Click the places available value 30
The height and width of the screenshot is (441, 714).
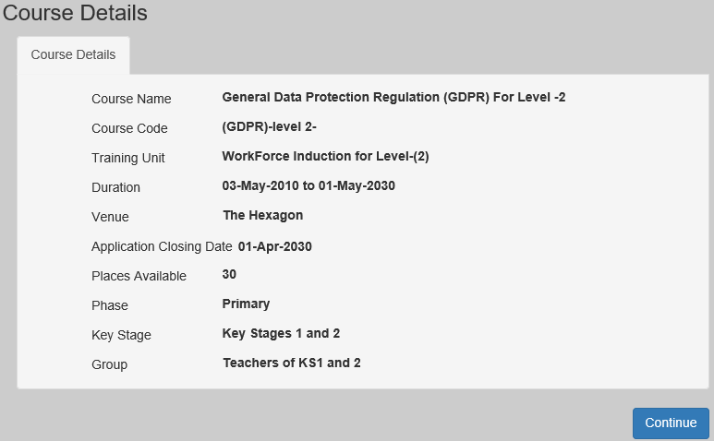[x=230, y=274]
